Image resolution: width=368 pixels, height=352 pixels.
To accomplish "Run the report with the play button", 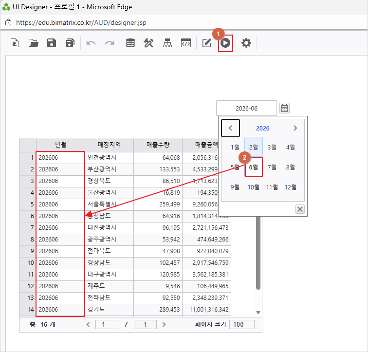I will [x=225, y=43].
